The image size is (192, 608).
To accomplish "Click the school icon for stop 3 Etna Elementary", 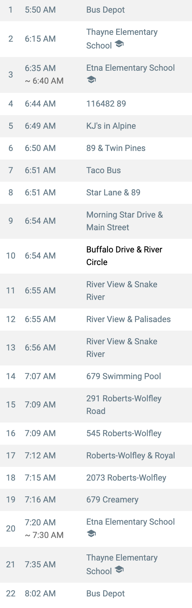I will tap(91, 80).
